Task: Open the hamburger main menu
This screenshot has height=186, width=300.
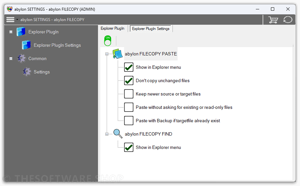Action: click(10, 19)
